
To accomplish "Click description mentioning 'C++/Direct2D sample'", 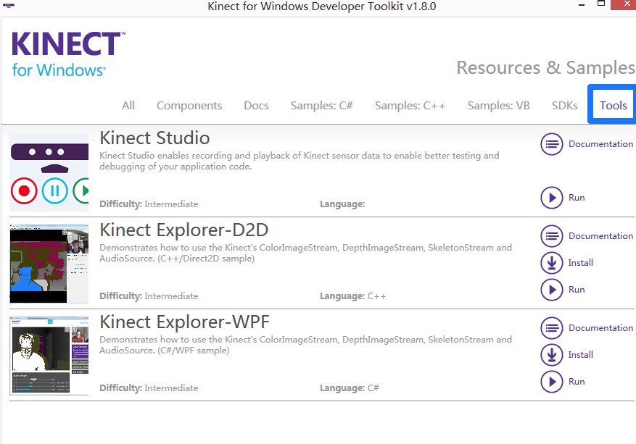I will [x=305, y=253].
